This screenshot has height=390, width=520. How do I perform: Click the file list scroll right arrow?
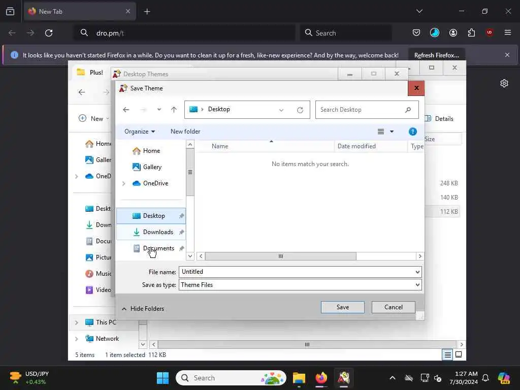(x=420, y=256)
